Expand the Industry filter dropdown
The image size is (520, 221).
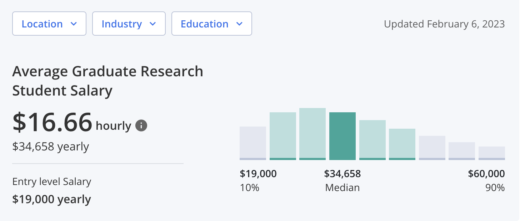point(129,24)
